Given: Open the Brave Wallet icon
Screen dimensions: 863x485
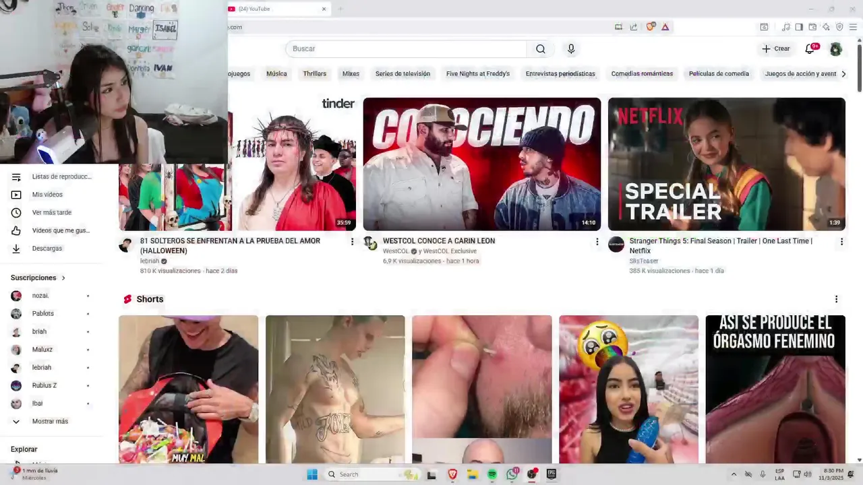Looking at the screenshot, I should pos(812,27).
